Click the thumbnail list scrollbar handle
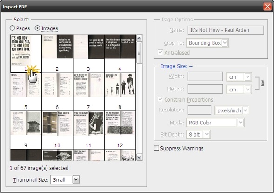This screenshot has height=193, width=274. [139, 53]
